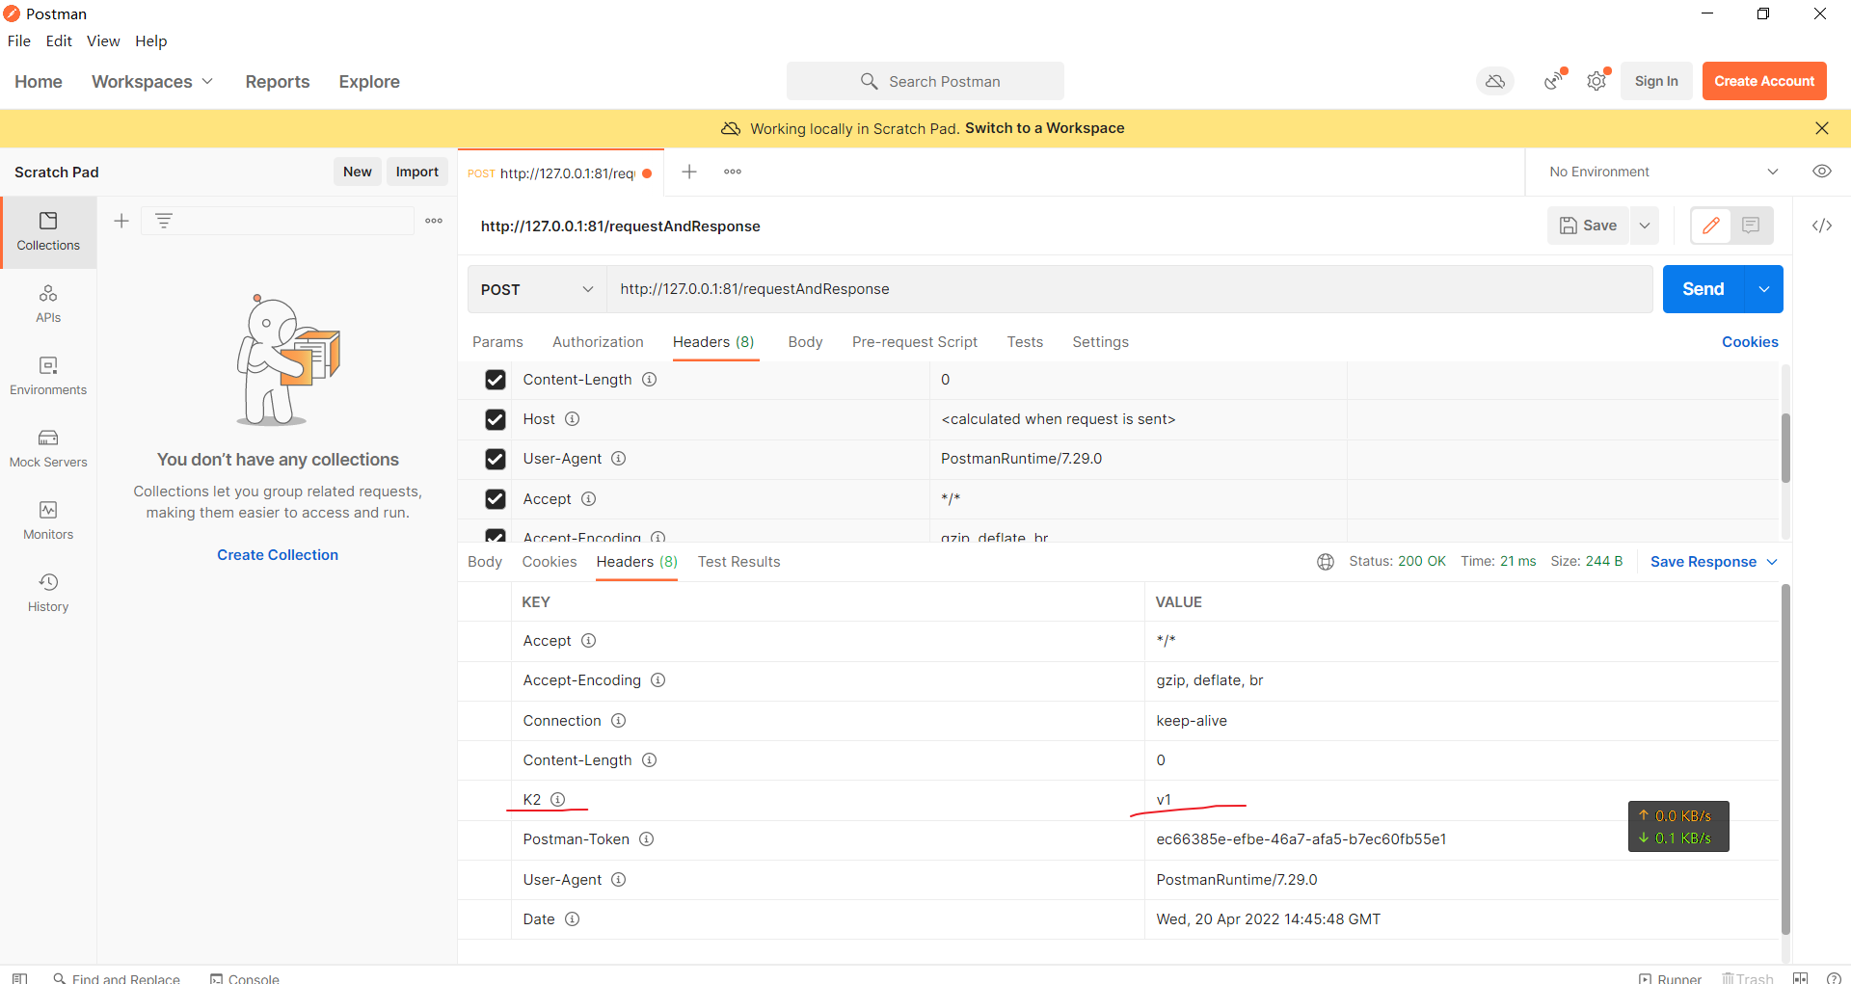This screenshot has height=984, width=1851.
Task: Open the settings gear icon
Action: pyautogui.click(x=1597, y=81)
